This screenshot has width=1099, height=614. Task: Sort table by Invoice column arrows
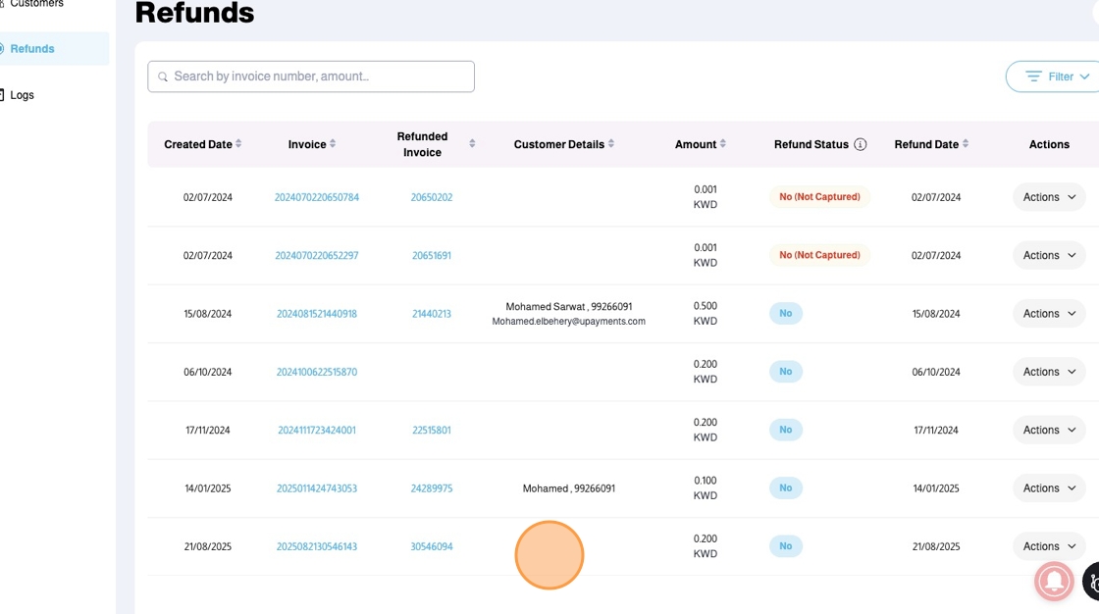[x=333, y=144]
